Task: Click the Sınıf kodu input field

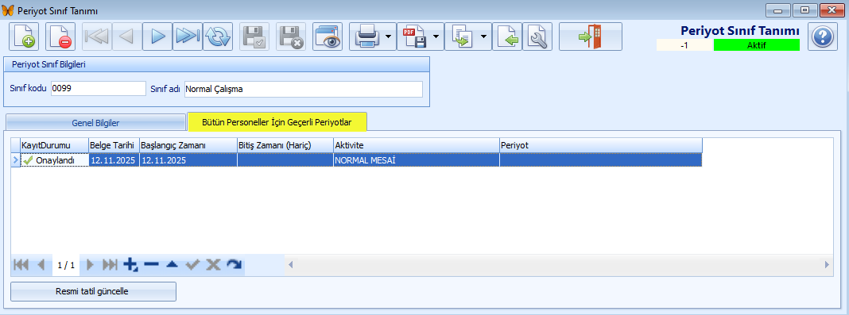Action: [98, 89]
